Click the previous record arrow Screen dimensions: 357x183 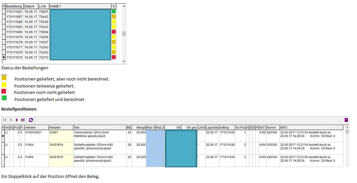[11, 120]
